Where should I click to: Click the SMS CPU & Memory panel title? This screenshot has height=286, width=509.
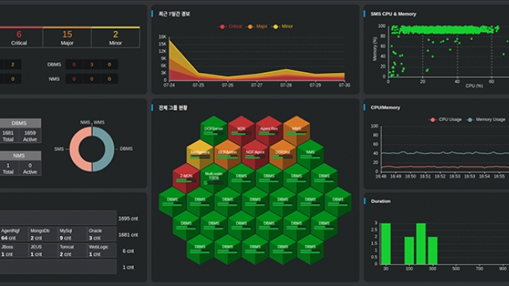point(393,14)
